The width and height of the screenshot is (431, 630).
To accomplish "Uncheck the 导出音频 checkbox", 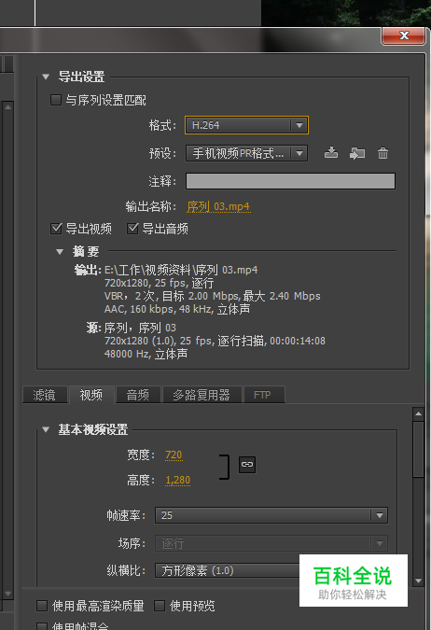I will [132, 229].
